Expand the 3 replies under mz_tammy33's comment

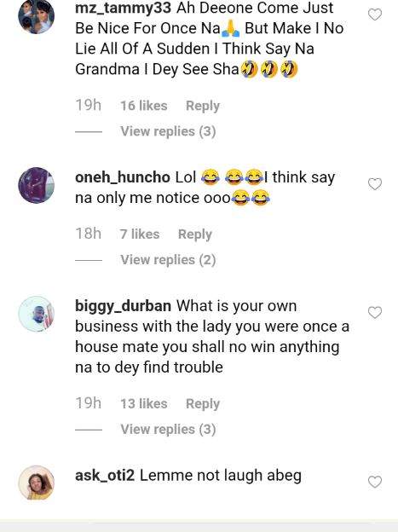pos(168,131)
